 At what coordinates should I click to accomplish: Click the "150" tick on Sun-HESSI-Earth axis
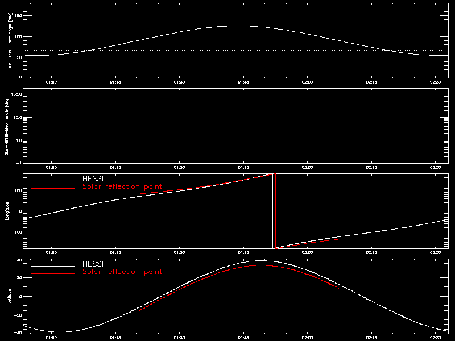point(18,16)
